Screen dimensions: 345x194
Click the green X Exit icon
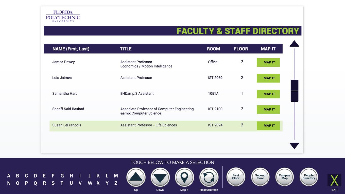(x=334, y=180)
